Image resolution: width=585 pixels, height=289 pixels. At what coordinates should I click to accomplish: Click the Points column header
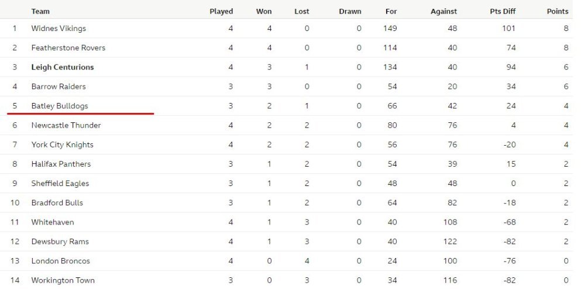(x=558, y=11)
